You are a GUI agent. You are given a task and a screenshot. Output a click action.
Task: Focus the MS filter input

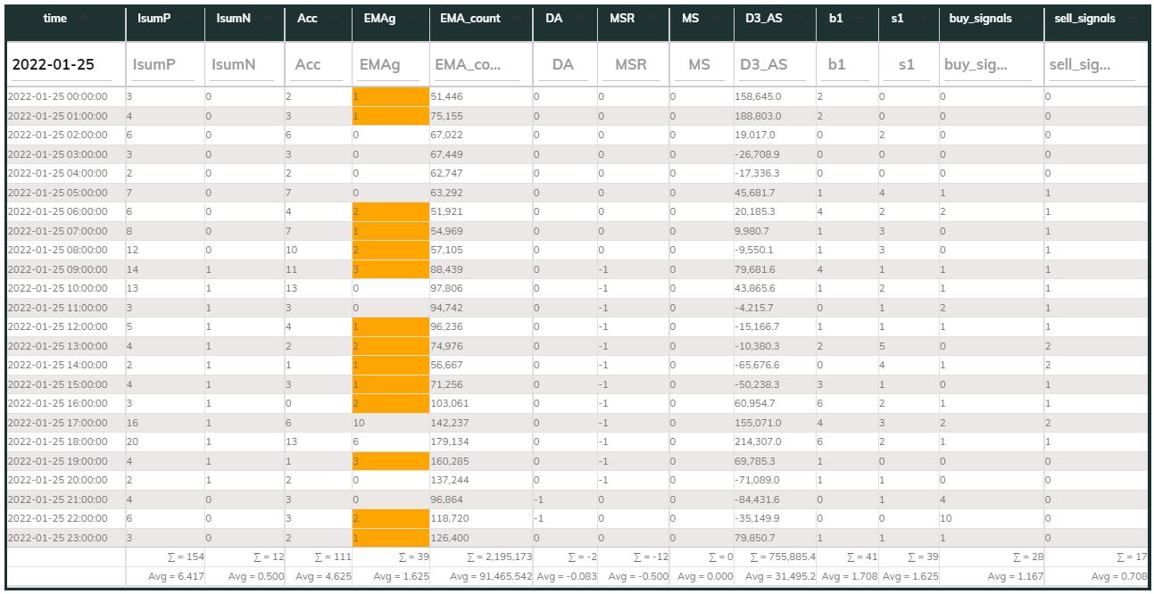tap(700, 64)
